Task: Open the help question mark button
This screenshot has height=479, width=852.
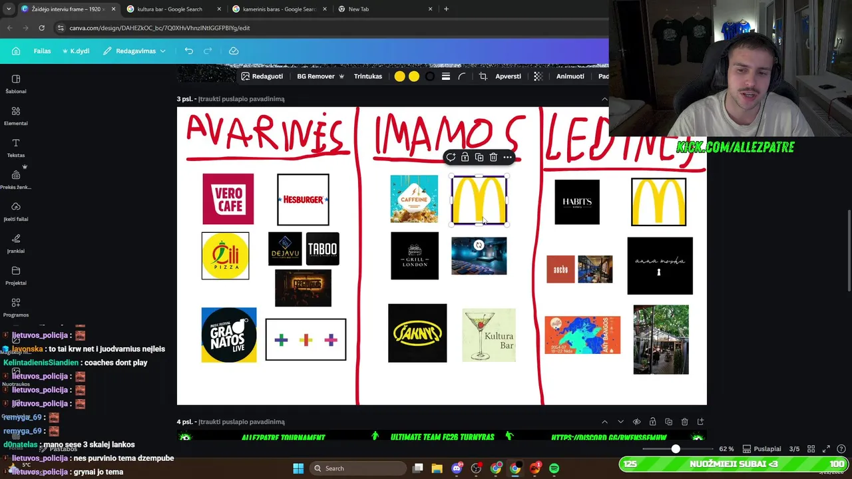Action: click(841, 449)
